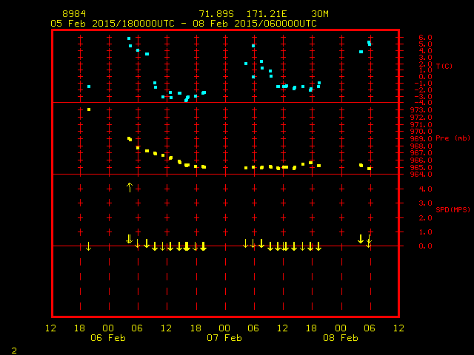This screenshot has height=355, width=474.
Task: Click the -3.0 temperature axis label
Action: [423, 97]
